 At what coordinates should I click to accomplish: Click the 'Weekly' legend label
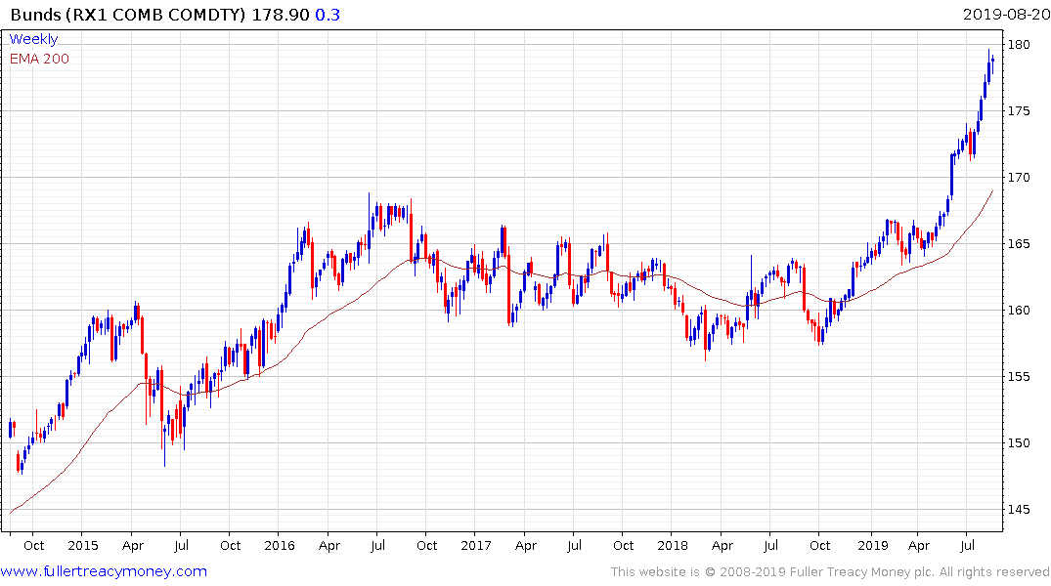tap(33, 39)
